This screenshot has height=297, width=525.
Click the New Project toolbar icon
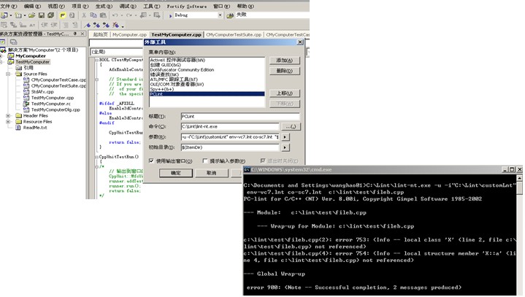(4, 15)
